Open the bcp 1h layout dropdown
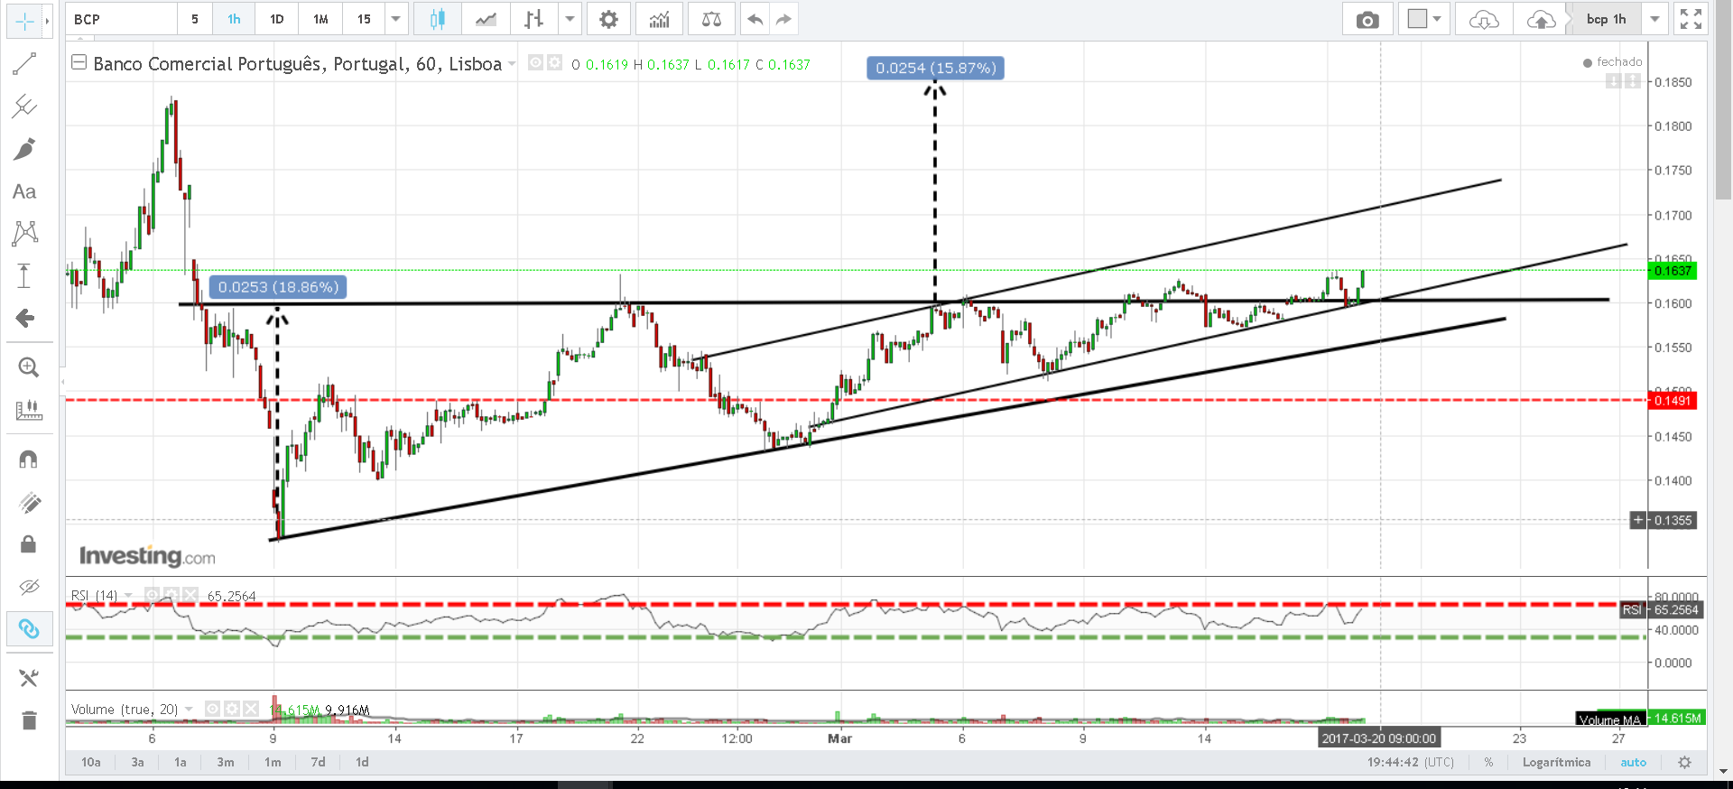Viewport: 1733px width, 789px height. pos(1654,19)
